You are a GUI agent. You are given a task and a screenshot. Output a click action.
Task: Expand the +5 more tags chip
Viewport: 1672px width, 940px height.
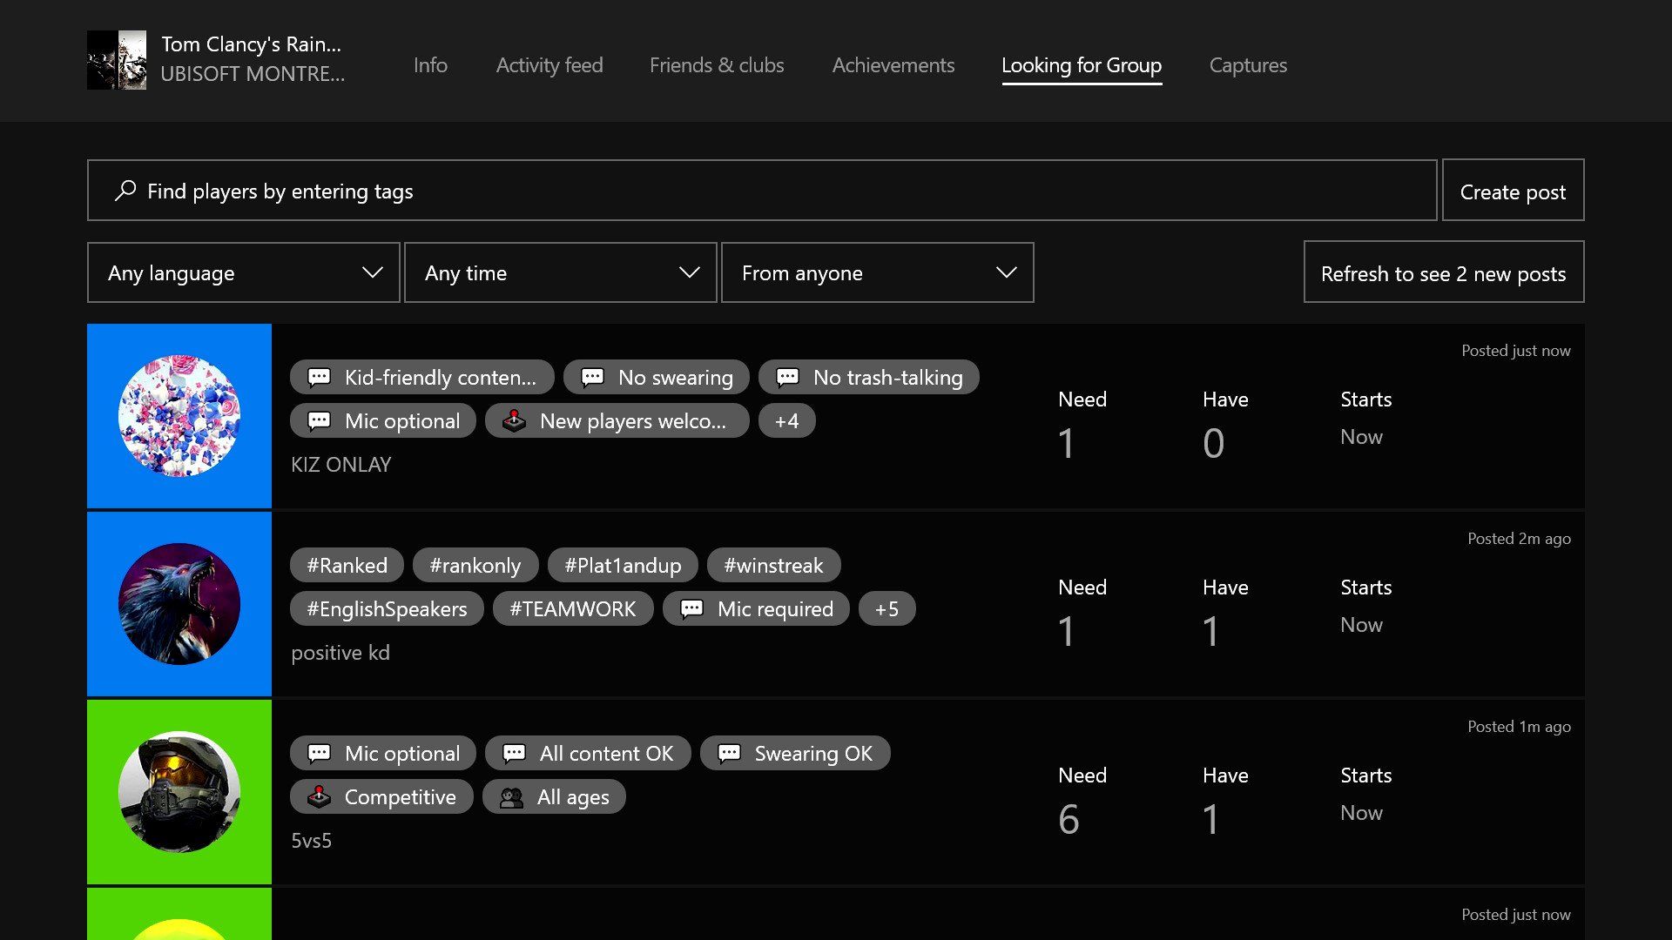point(887,609)
